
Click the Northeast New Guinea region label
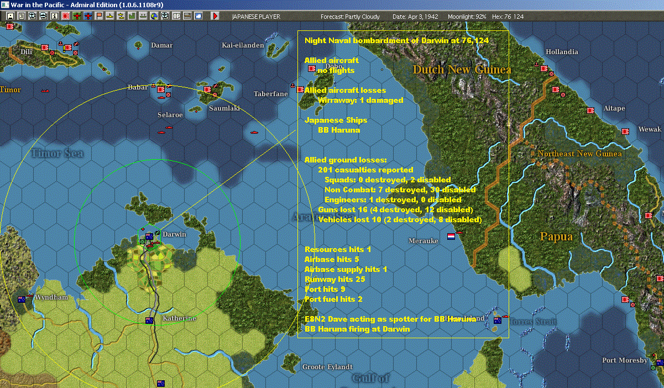click(579, 153)
